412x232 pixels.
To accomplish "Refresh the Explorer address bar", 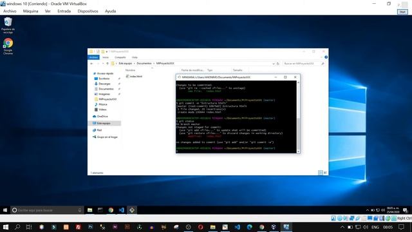I will [x=277, y=64].
